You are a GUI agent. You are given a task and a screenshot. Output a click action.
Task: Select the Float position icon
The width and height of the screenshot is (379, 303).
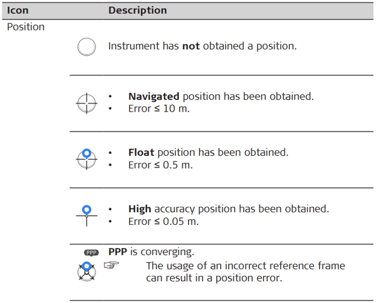pos(87,159)
